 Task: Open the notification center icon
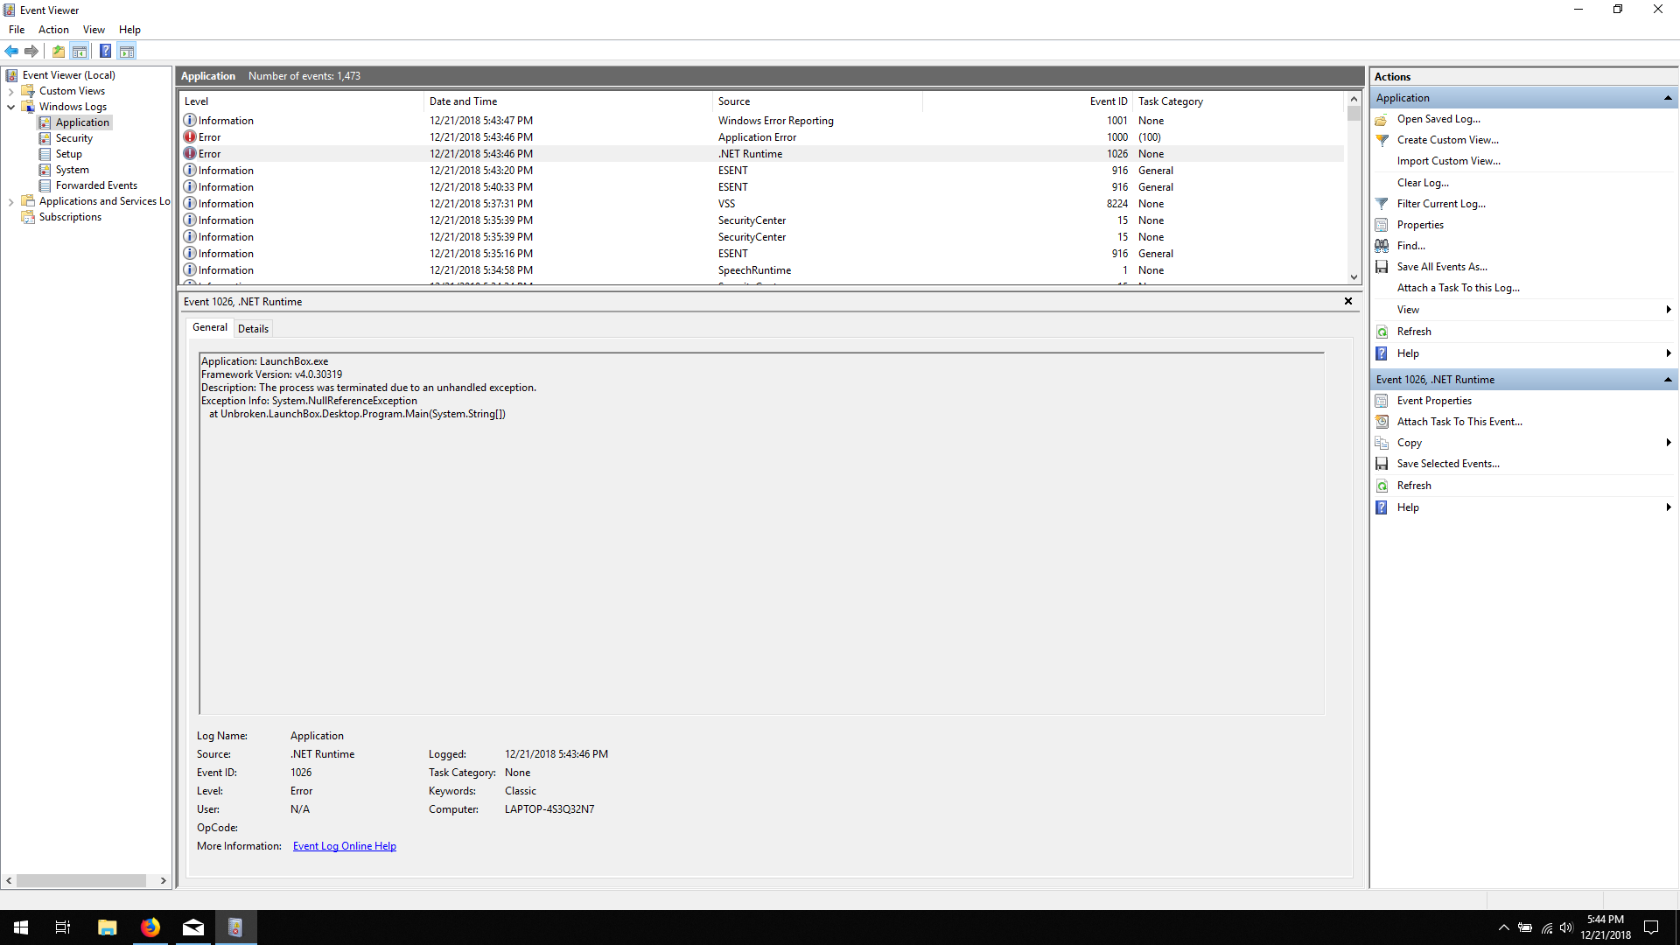point(1652,927)
